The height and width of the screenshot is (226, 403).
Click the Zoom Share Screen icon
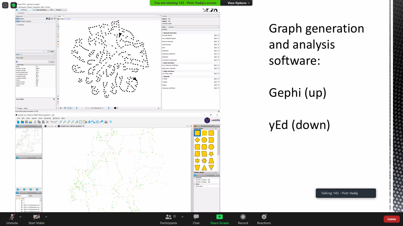219,217
